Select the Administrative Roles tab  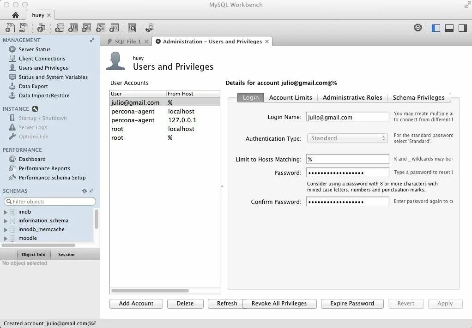coord(352,97)
